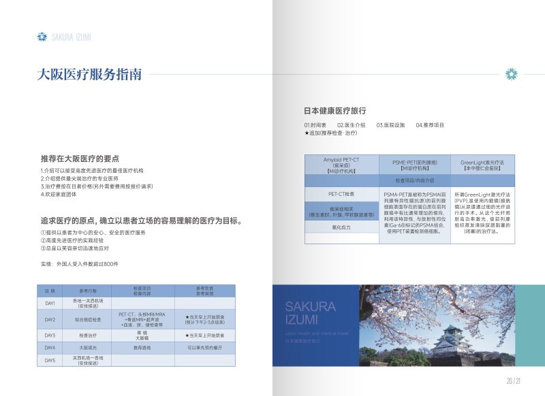The width and height of the screenshot is (545, 396).
Task: Click the star in the DAY2 meal note
Action: click(x=187, y=316)
